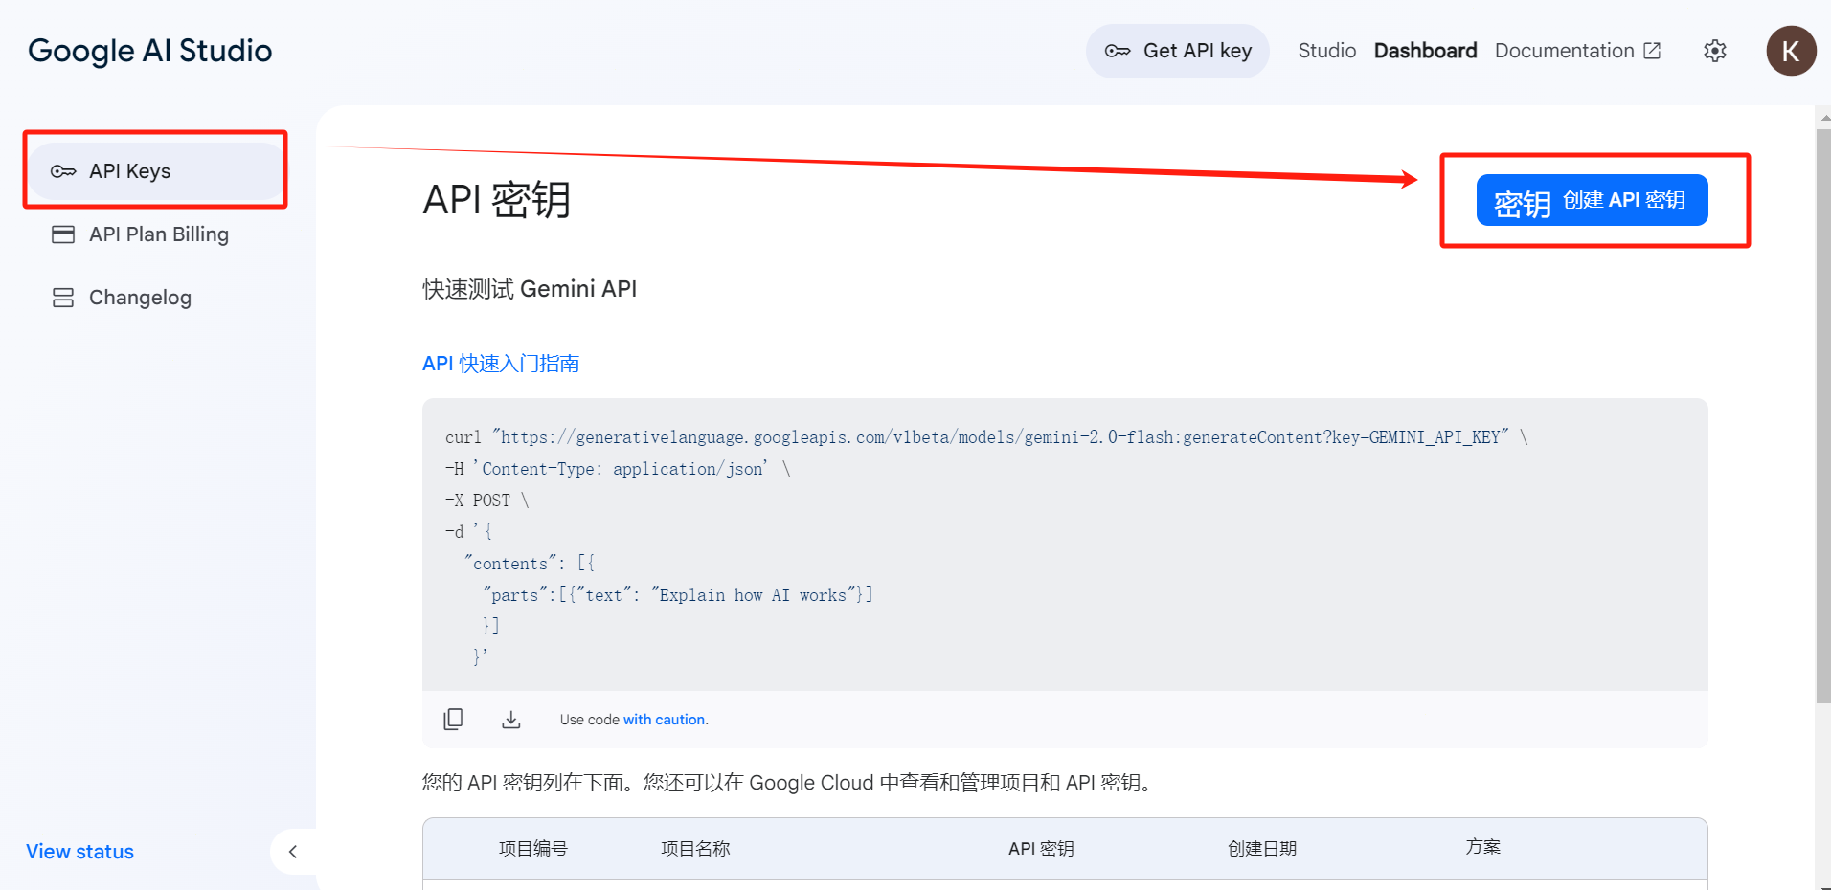Click the -X POST line in code block
The height and width of the screenshot is (890, 1831).
[x=487, y=501]
